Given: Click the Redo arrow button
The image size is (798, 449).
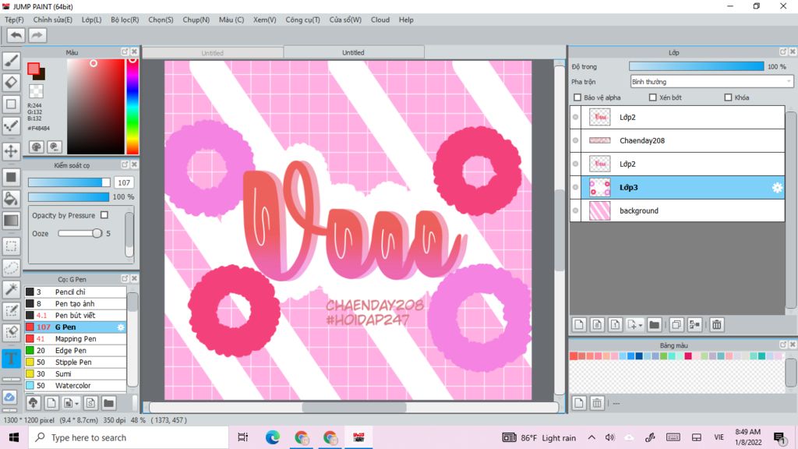Looking at the screenshot, I should point(37,35).
